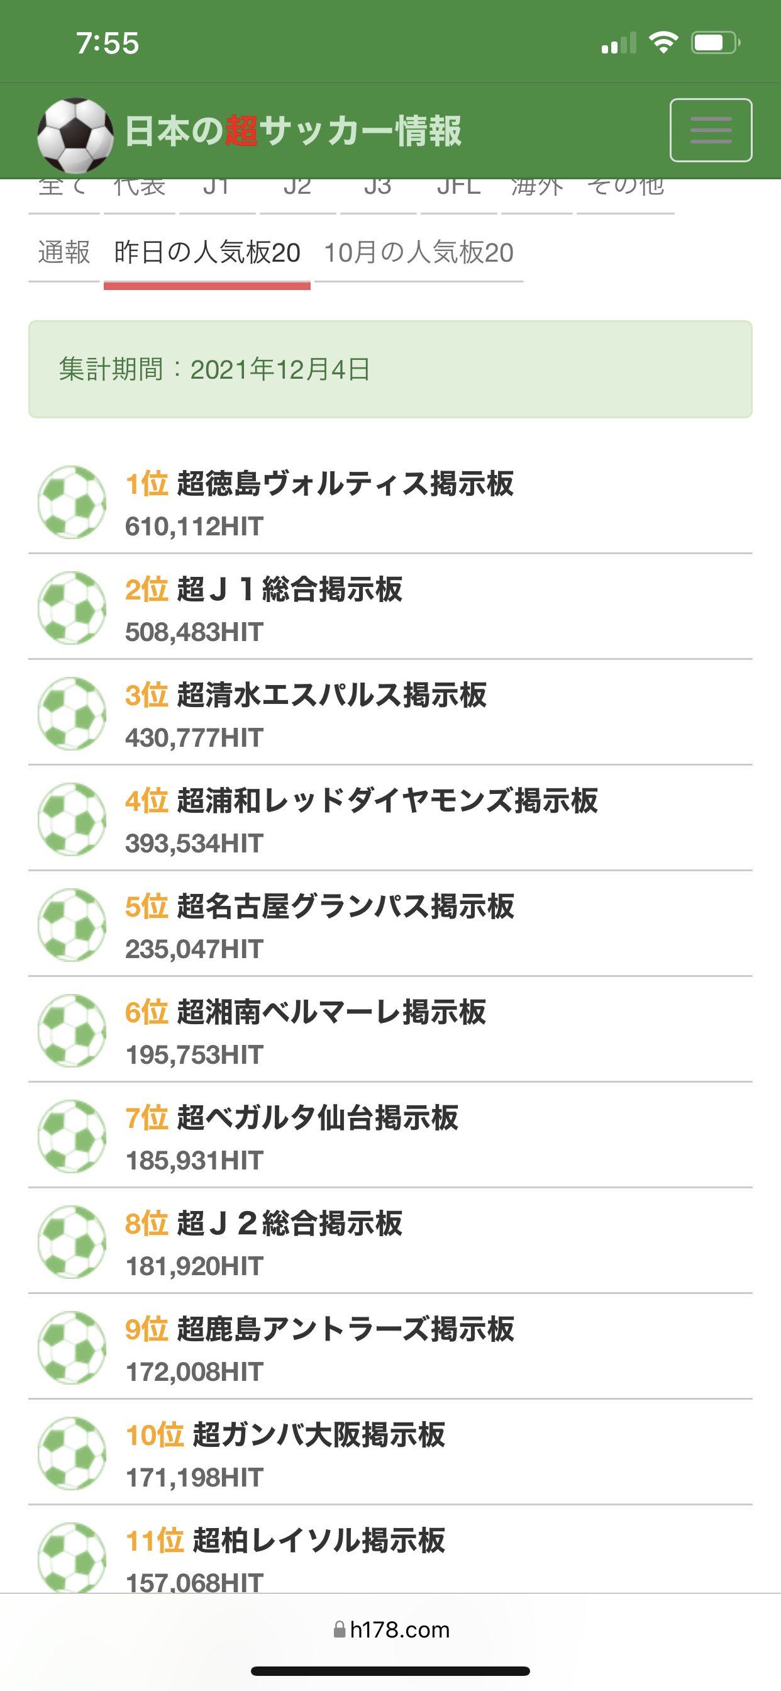Screen dimensions: 781x1691
Task: Tap the 集計期間 date notice box
Action: pyautogui.click(x=390, y=369)
